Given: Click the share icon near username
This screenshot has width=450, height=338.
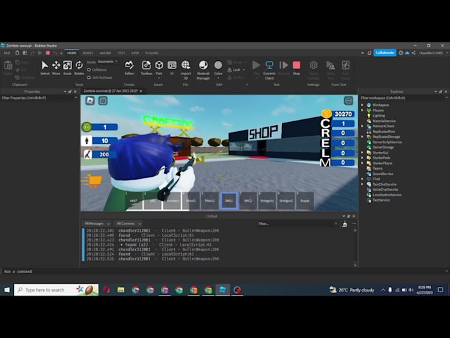Looking at the screenshot, I should coord(413,53).
